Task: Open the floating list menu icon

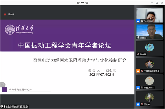Action: click(3, 85)
